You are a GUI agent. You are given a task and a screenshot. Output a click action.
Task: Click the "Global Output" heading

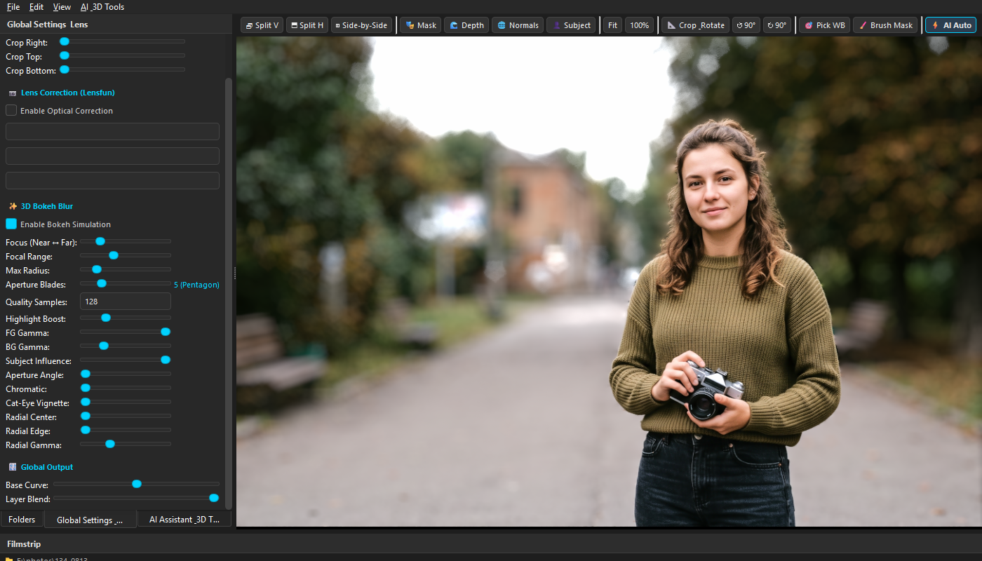click(47, 467)
